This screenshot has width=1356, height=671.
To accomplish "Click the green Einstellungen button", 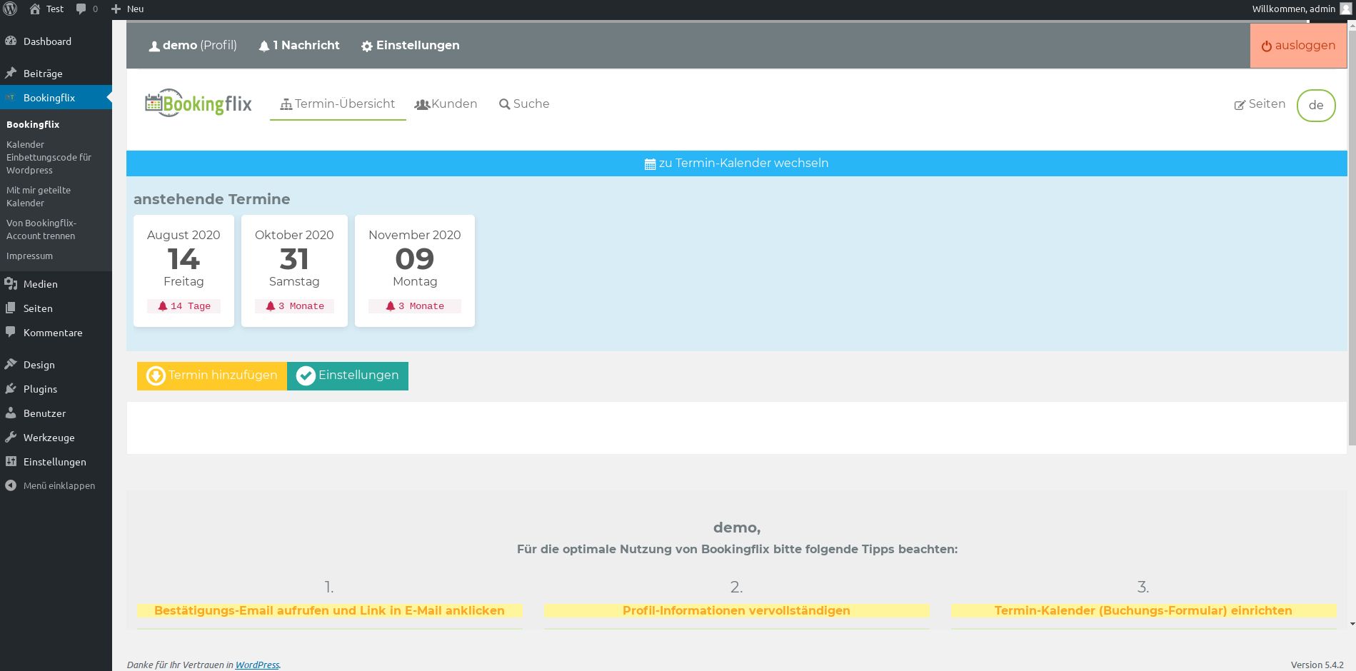I will pos(348,375).
